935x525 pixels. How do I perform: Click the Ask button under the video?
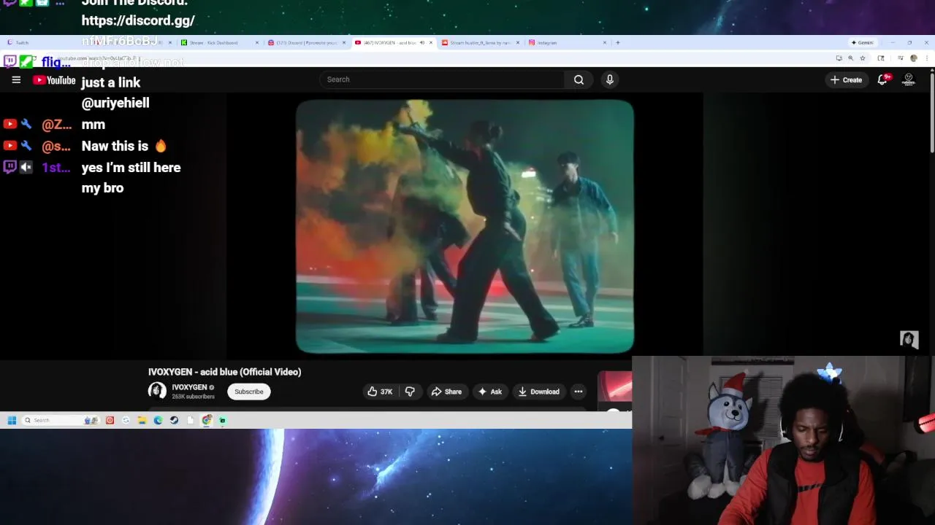point(489,392)
